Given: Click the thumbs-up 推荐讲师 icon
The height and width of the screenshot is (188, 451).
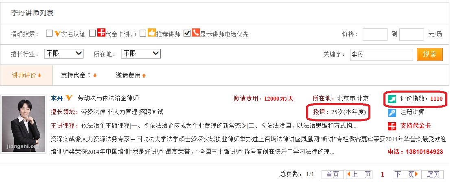Looking at the screenshot, I should [151, 33].
